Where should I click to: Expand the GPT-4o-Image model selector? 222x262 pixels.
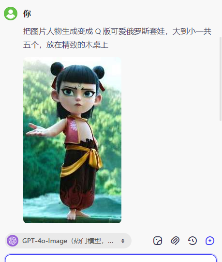[68, 241]
